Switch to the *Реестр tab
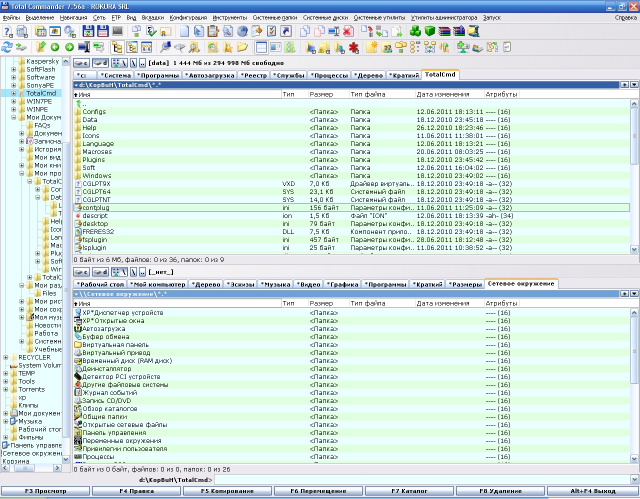The image size is (640, 499). coord(253,75)
